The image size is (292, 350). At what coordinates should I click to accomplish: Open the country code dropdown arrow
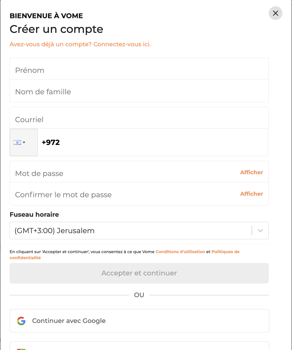24,143
